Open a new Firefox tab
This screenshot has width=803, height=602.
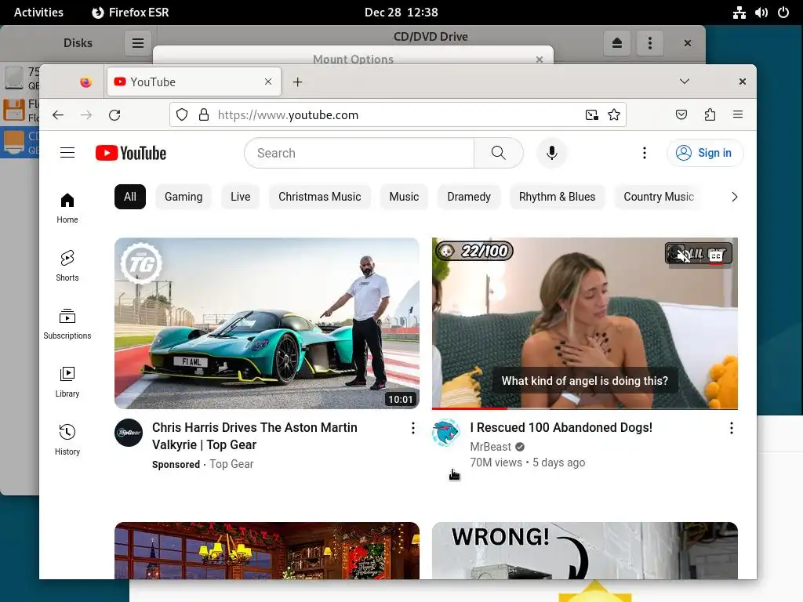(x=297, y=82)
